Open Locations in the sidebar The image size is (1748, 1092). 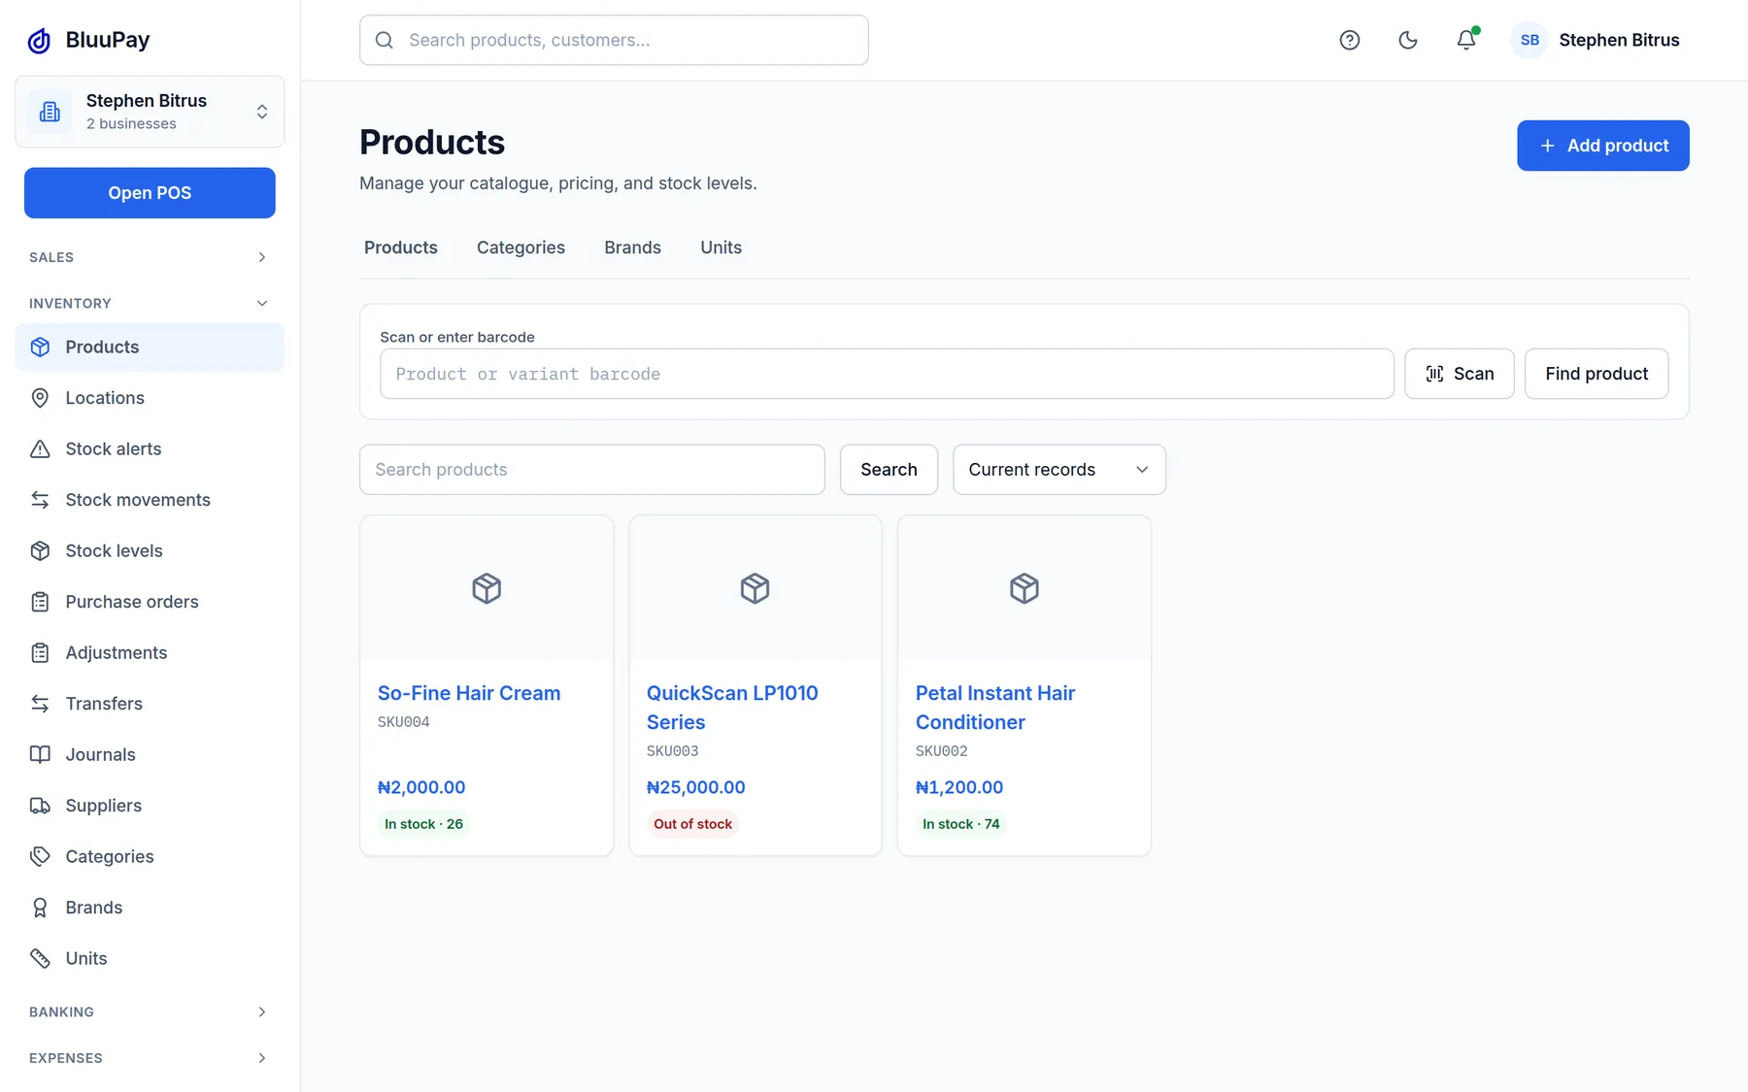150,398
